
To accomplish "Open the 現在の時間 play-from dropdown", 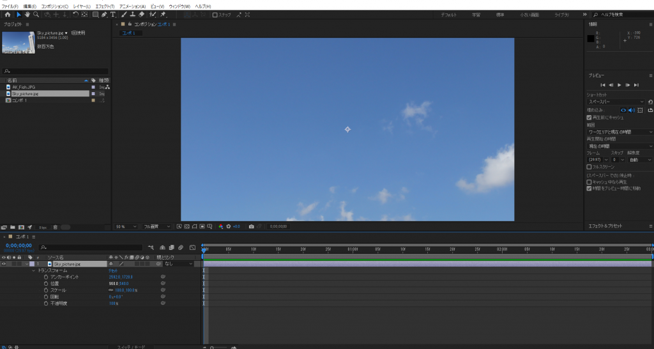I will (x=620, y=146).
